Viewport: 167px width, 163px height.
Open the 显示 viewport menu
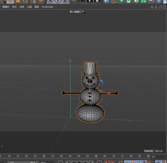(14, 7)
